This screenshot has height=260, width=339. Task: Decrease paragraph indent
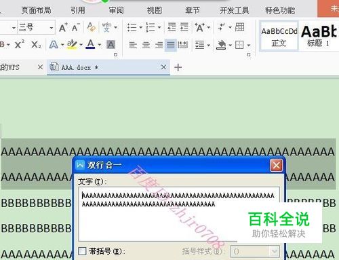(x=172, y=27)
